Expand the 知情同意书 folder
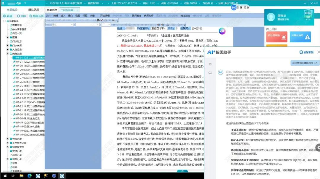The height and width of the screenshot is (179, 320). (7, 147)
